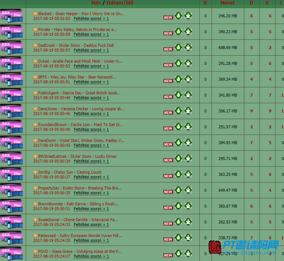Click money bag icon in 8thStreetLatinas row
This screenshot has width=284, height=261.
[178, 158]
